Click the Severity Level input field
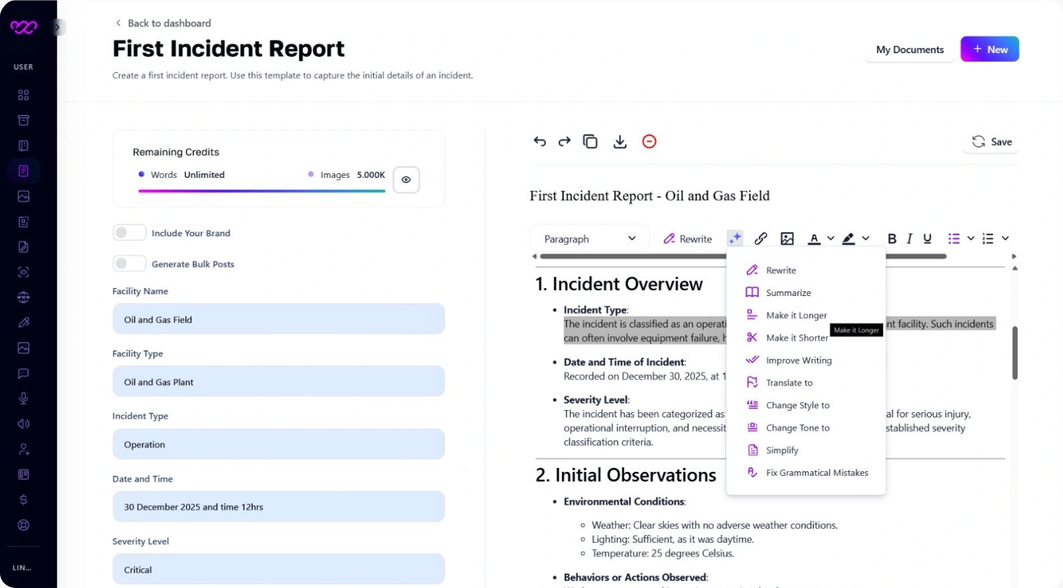 [x=278, y=569]
